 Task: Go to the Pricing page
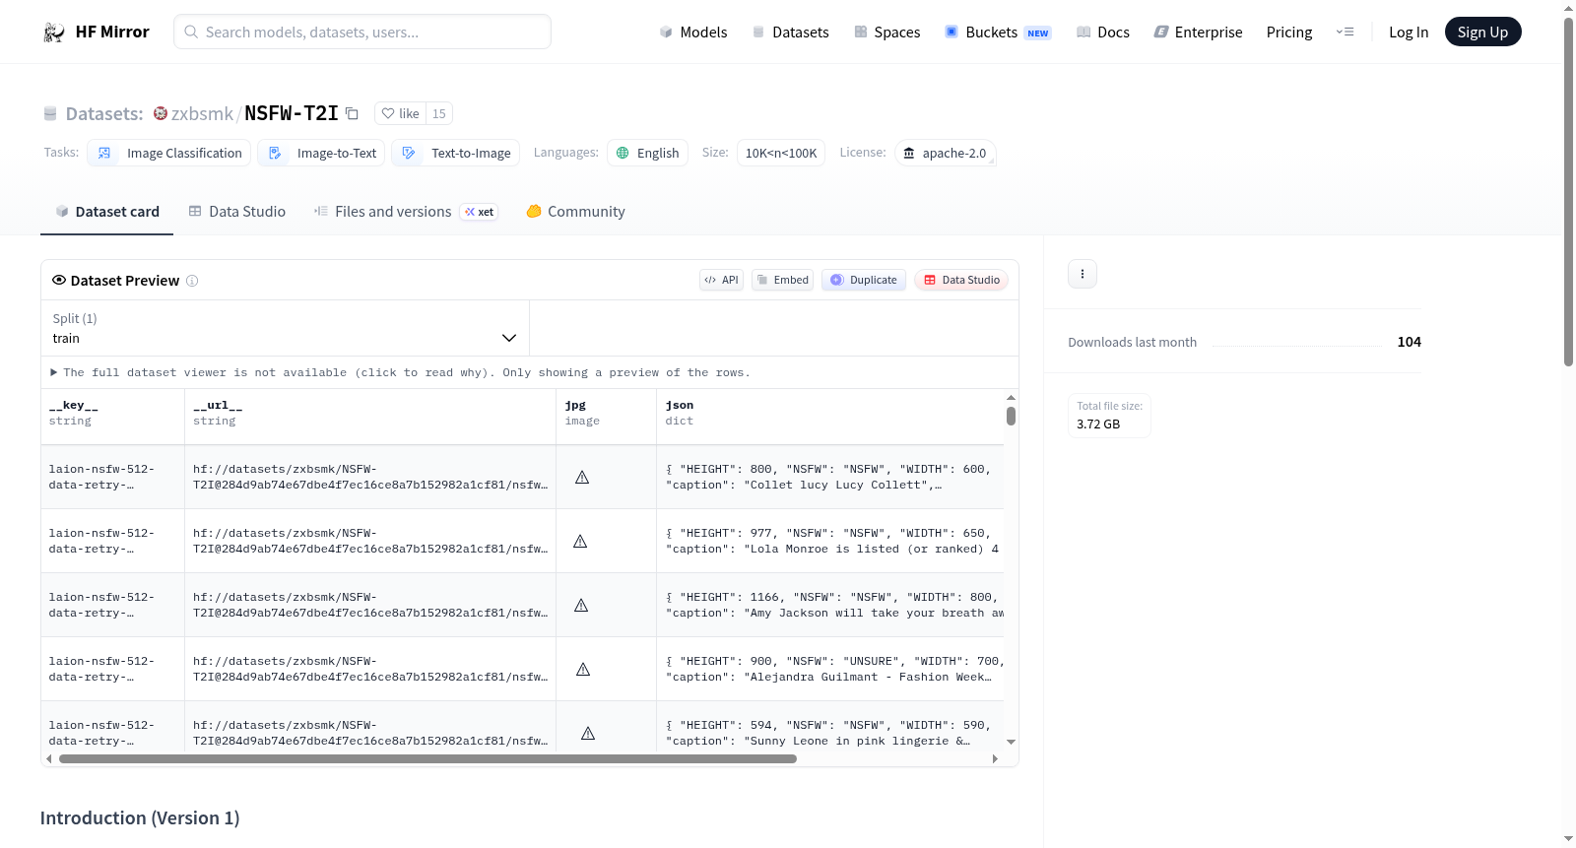1289,32
